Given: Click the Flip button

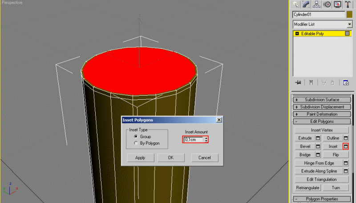Looking at the screenshot, I should 336,155.
